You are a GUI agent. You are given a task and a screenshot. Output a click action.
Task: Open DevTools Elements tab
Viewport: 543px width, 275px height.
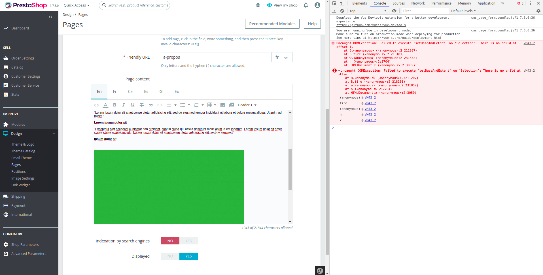(x=360, y=3)
